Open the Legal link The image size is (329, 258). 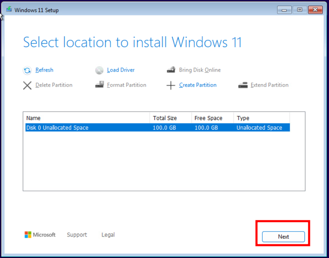pos(108,235)
